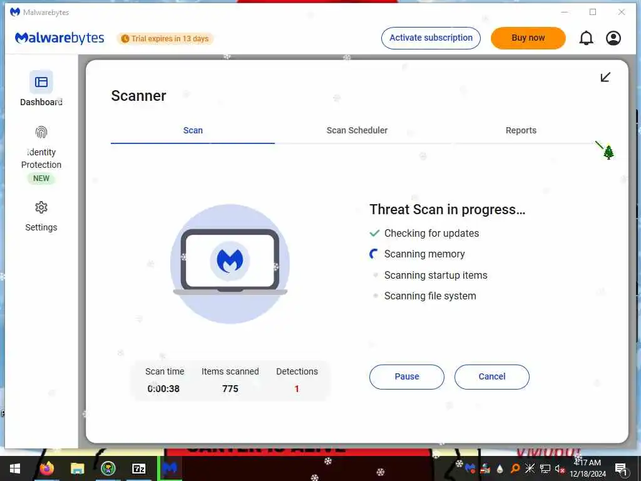Open the Windows Start menu
This screenshot has width=641, height=481.
(15, 468)
